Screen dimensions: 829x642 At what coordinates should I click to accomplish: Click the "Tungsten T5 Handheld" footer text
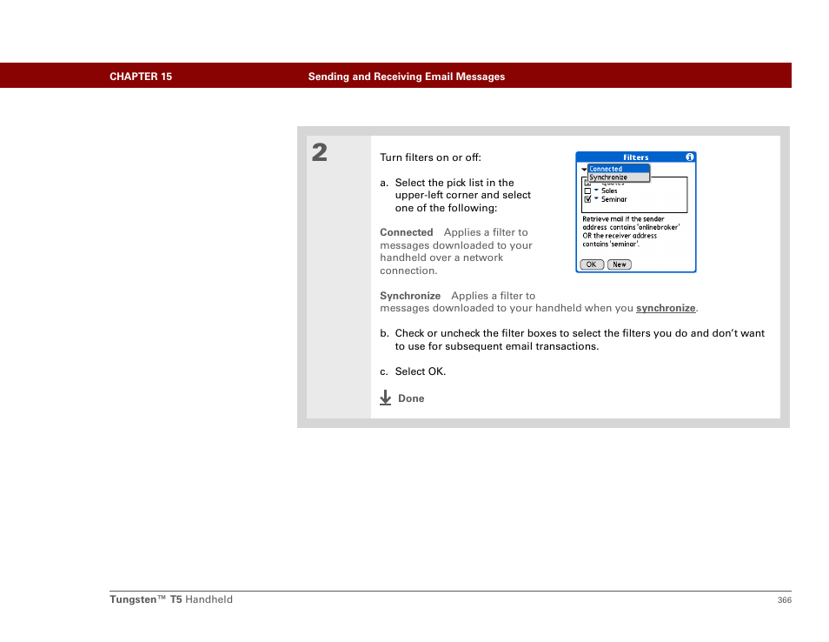pyautogui.click(x=171, y=599)
